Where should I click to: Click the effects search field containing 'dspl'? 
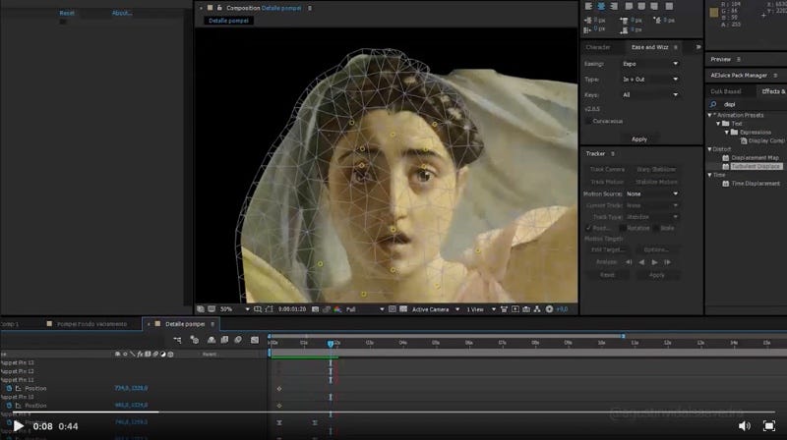click(x=753, y=104)
